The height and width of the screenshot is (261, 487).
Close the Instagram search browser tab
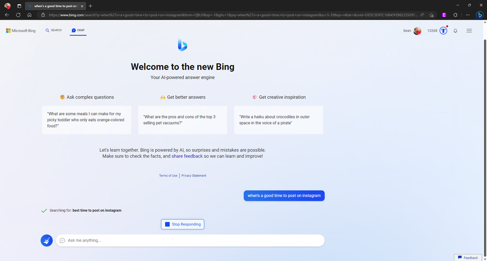pos(82,6)
